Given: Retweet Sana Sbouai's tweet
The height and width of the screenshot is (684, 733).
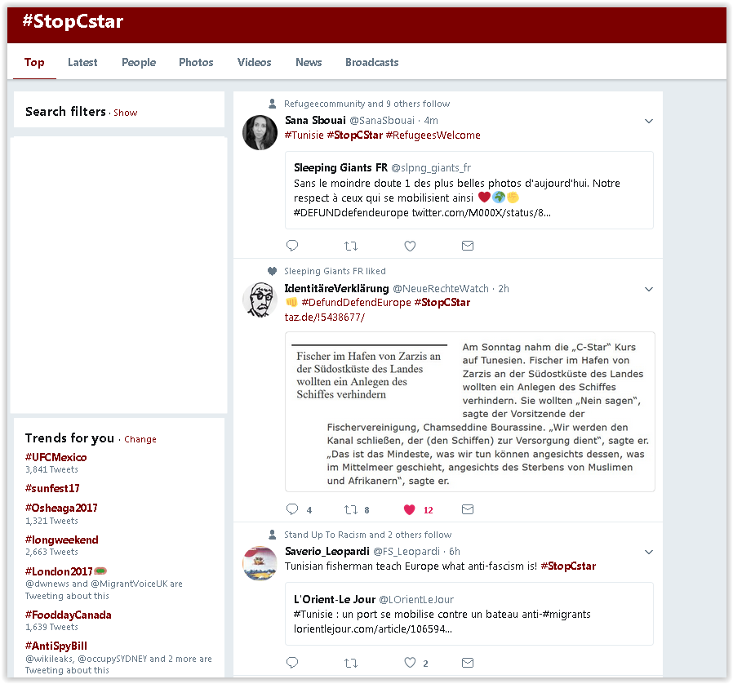Looking at the screenshot, I should [x=351, y=246].
